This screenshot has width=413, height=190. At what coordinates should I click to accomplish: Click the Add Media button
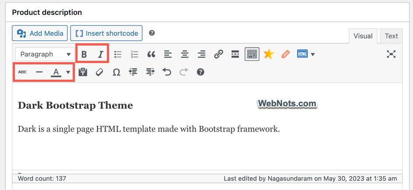click(x=40, y=33)
